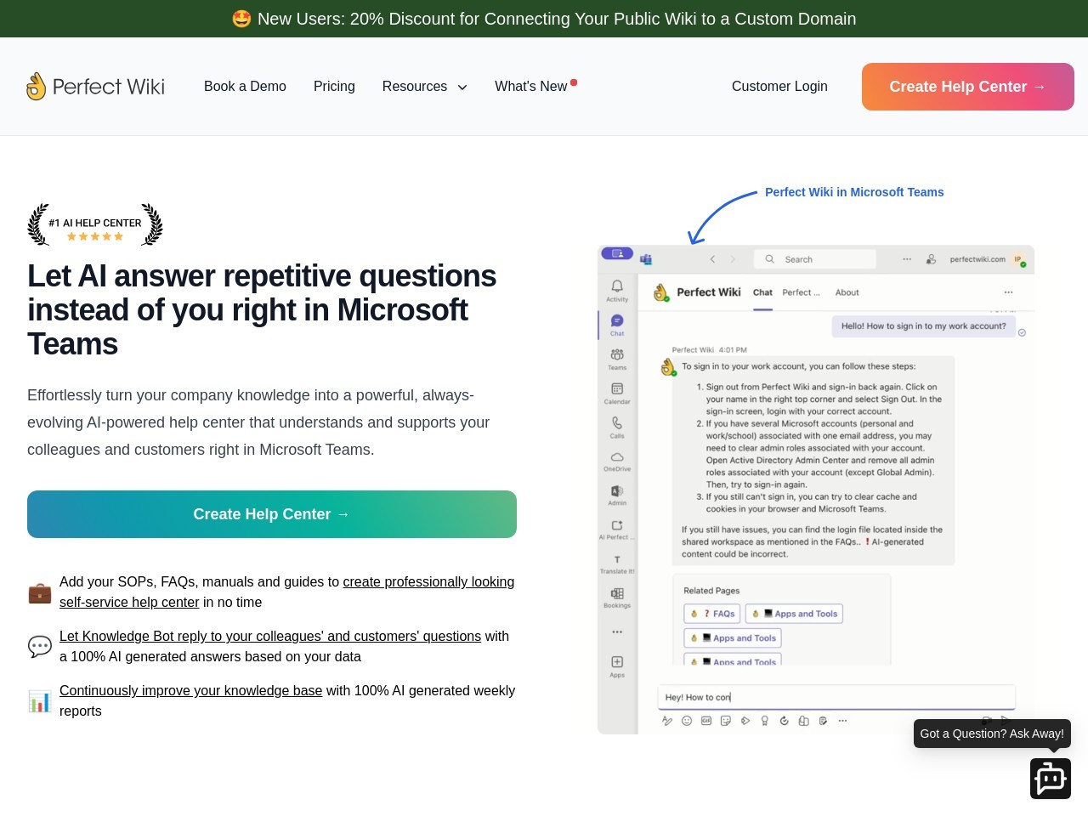This screenshot has width=1088, height=816.
Task: Open OneDrive cloud icon in sidebar
Action: [617, 456]
